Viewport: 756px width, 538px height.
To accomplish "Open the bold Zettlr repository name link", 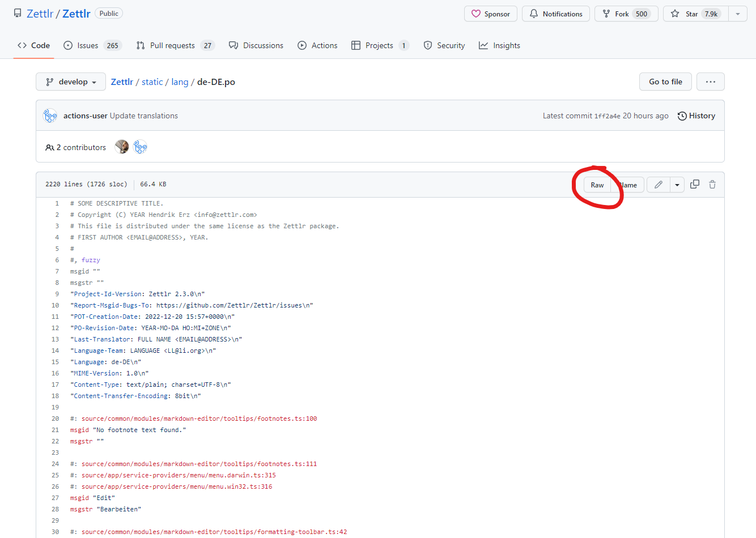I will (77, 14).
